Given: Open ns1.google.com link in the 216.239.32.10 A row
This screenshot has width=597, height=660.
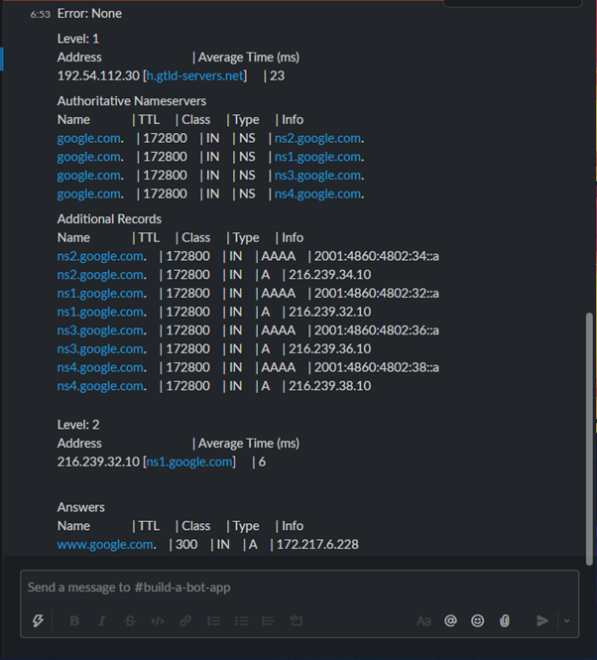Looking at the screenshot, I should pyautogui.click(x=100, y=312).
